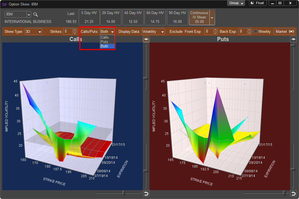This screenshot has width=299, height=199.
Task: Maximize the Option Skew window
Action: (280, 3)
